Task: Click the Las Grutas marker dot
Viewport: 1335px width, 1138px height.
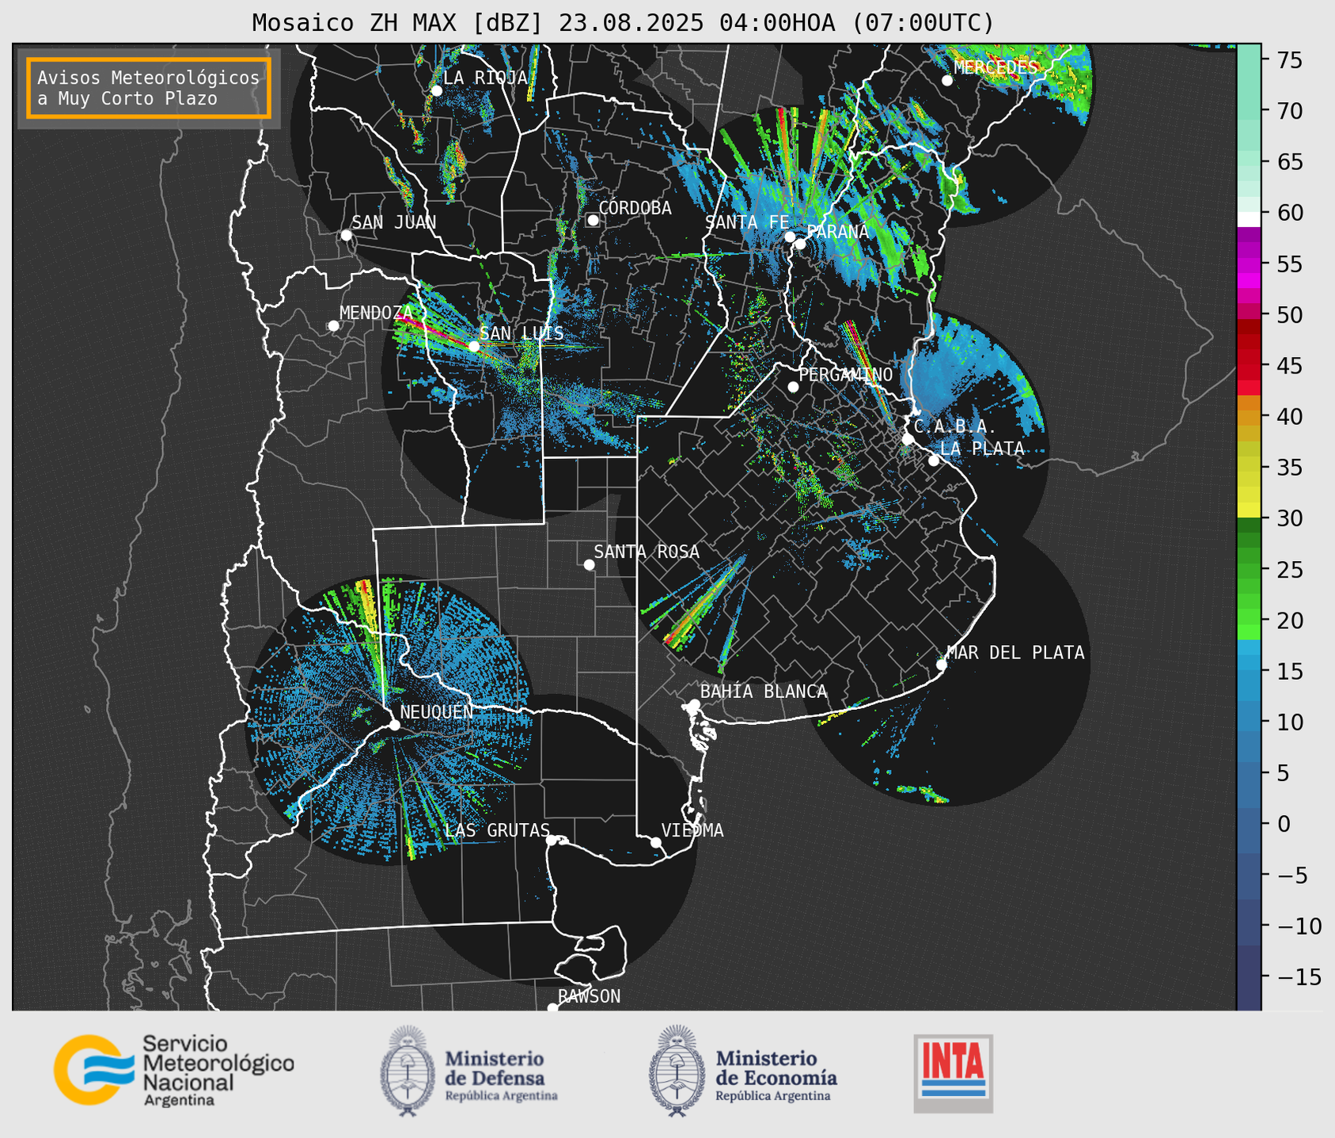Action: 552,840
